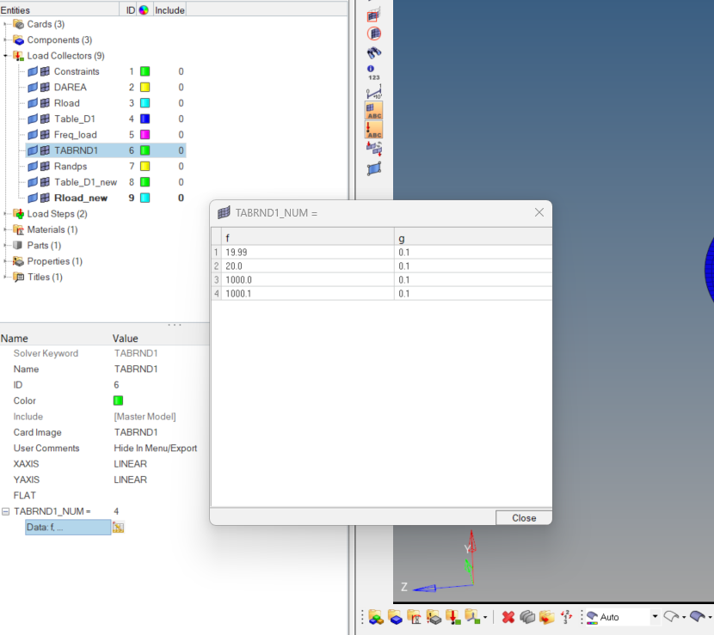
Task: Expand the Load Steps tree node
Action: pos(6,214)
